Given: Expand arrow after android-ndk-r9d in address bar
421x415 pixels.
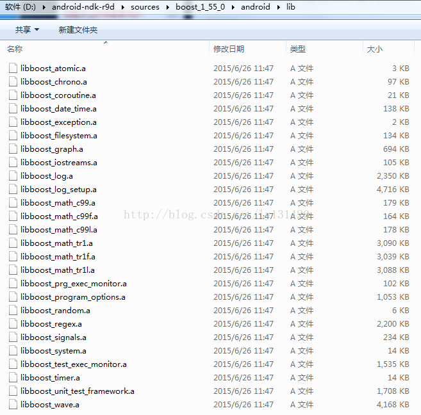Looking at the screenshot, I should coord(122,7).
